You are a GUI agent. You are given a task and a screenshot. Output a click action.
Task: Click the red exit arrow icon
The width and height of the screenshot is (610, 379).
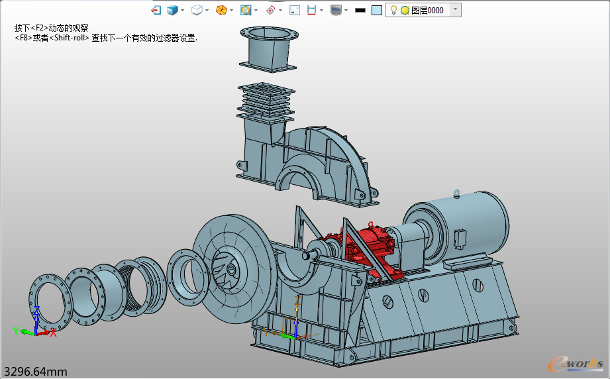coord(156,10)
